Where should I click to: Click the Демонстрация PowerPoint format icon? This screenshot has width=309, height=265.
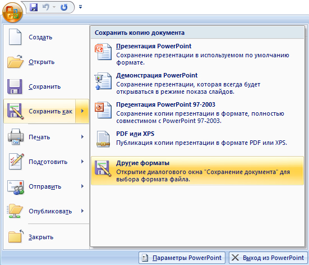(103, 81)
